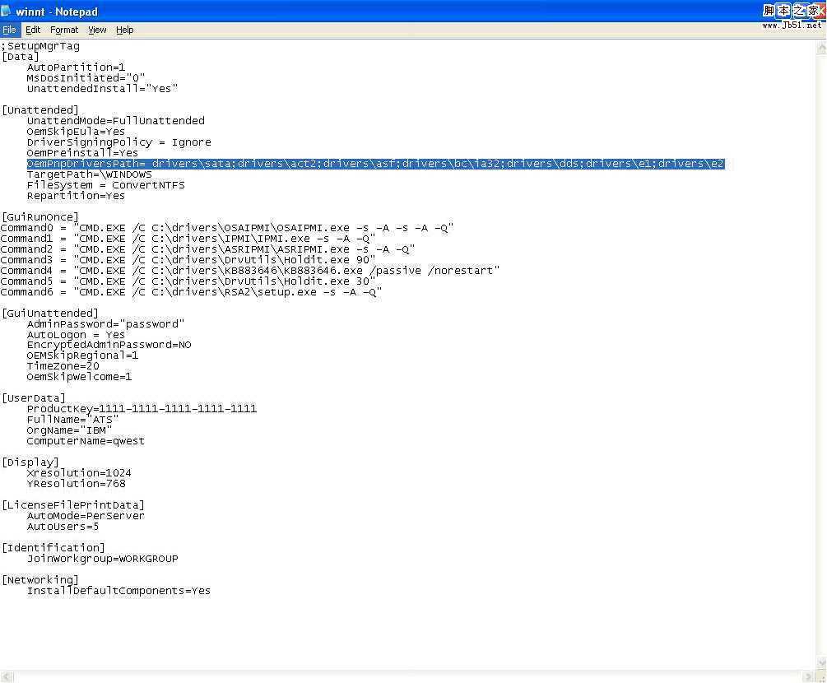Click the '[GuiRunOnce]' section header
This screenshot has width=827, height=683.
(x=40, y=217)
